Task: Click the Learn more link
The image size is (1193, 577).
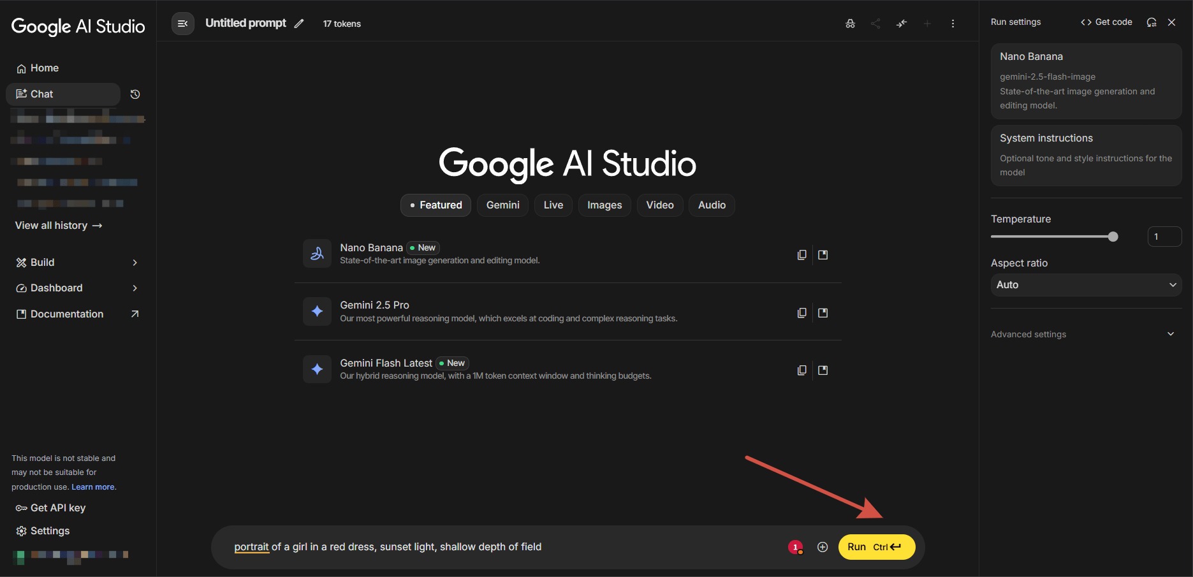Action: [93, 487]
